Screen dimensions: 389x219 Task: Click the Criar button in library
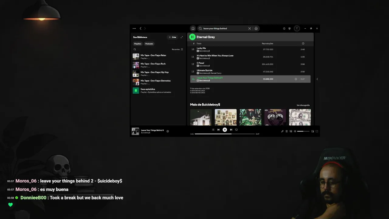(172, 37)
